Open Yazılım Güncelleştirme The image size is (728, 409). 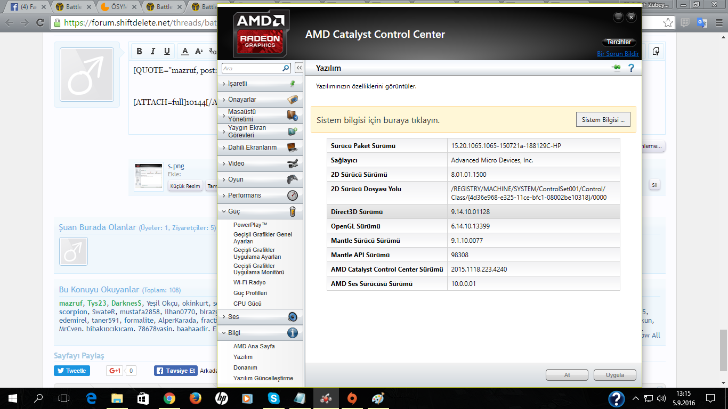[x=263, y=378]
